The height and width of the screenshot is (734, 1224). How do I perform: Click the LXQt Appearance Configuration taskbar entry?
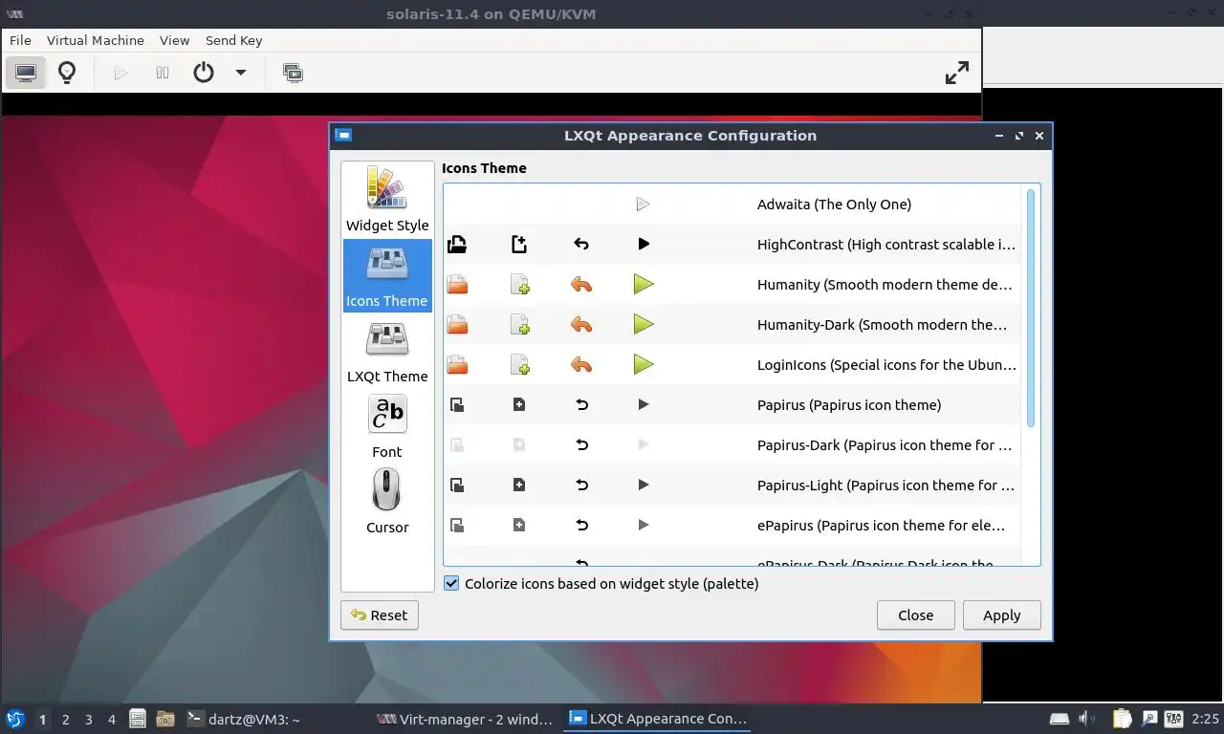(658, 719)
